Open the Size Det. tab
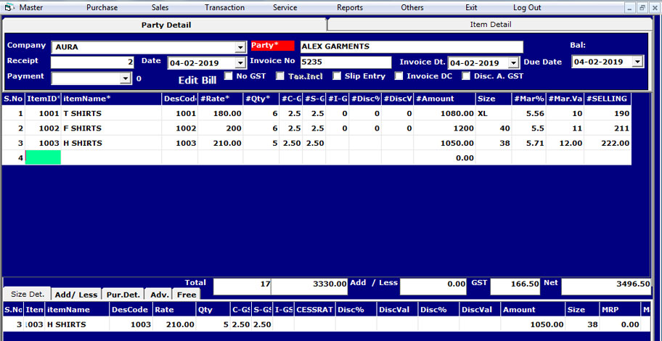Image resolution: width=662 pixels, height=341 pixels. [x=27, y=294]
